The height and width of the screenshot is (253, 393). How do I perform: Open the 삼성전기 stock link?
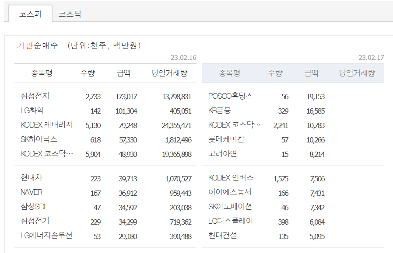pos(35,221)
